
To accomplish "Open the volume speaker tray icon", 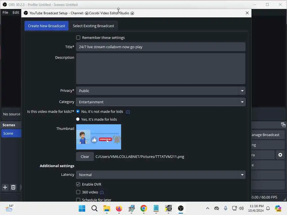I will tap(241, 208).
